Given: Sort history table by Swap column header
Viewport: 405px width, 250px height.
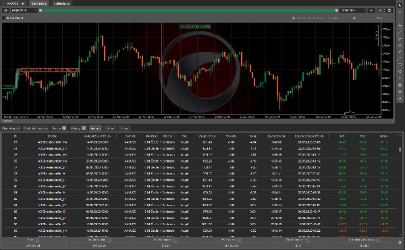Looking at the screenshot, I should 252,136.
